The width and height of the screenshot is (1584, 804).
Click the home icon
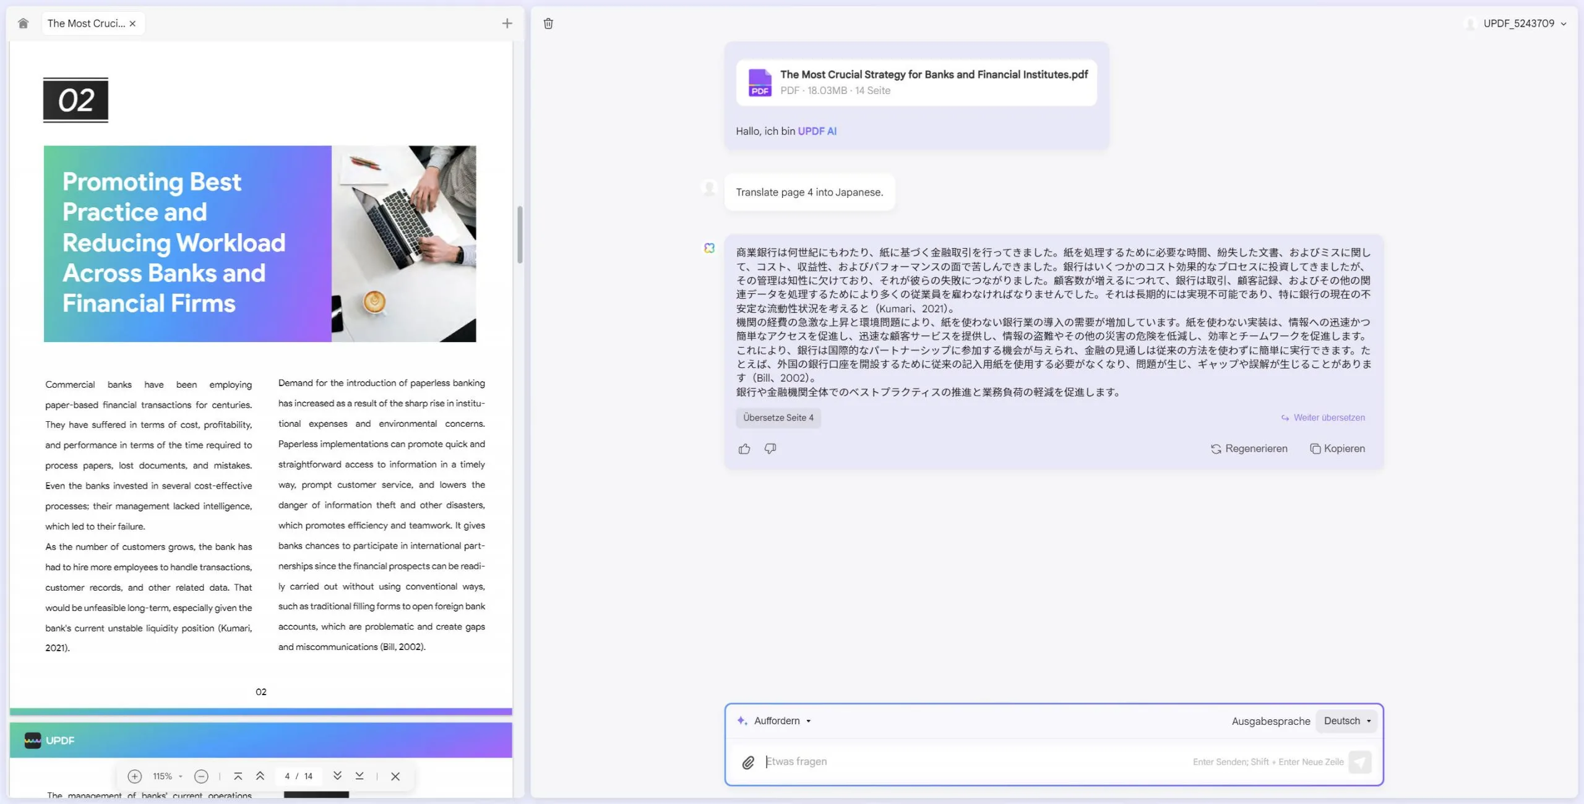(x=23, y=24)
